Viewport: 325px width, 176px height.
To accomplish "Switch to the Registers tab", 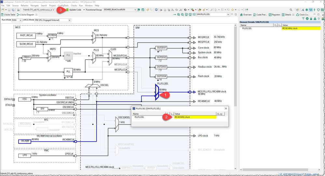I will click(x=274, y=15).
